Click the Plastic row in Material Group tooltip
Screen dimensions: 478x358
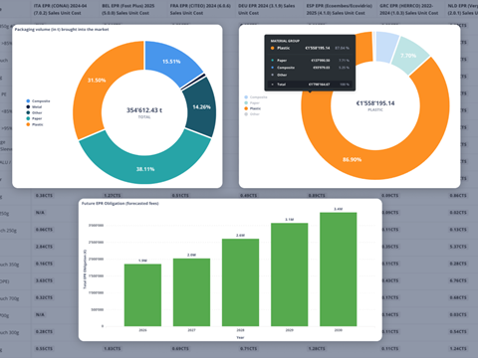point(310,48)
